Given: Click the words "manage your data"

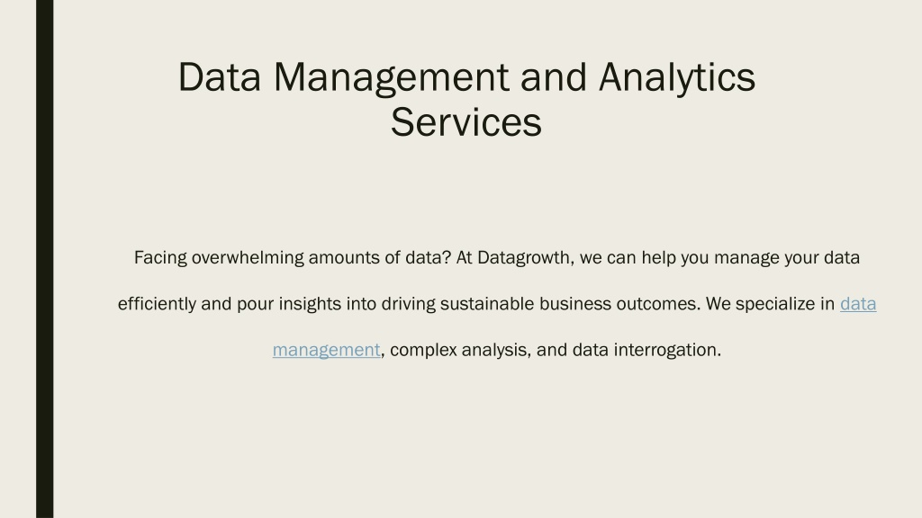Looking at the screenshot, I should coord(787,258).
